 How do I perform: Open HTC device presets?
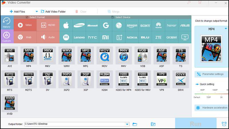(x=92, y=37)
